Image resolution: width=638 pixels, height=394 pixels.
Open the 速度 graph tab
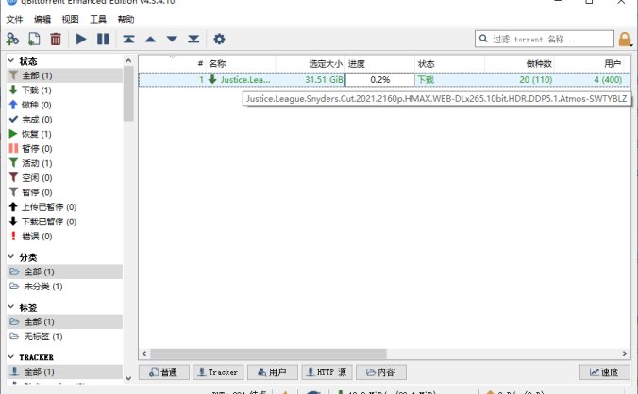pyautogui.click(x=605, y=372)
